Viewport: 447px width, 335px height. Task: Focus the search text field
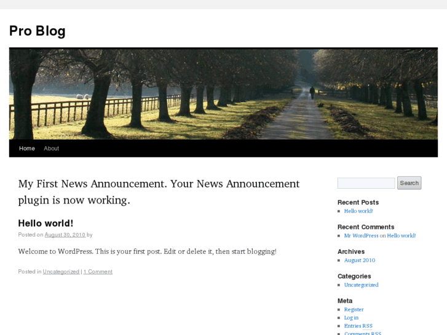tap(366, 183)
